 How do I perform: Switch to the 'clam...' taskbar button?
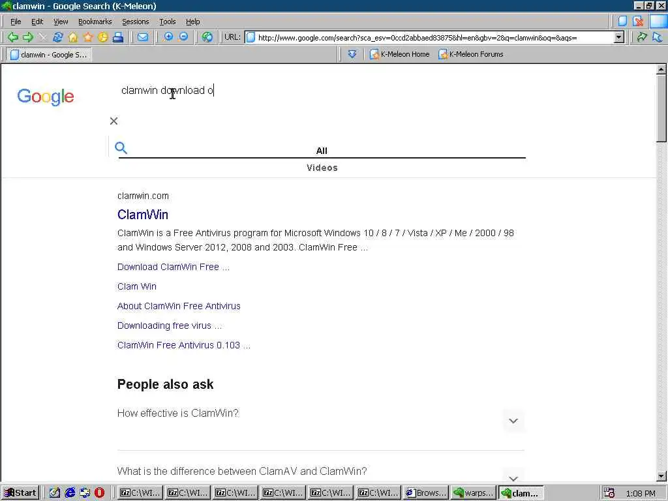(x=521, y=493)
